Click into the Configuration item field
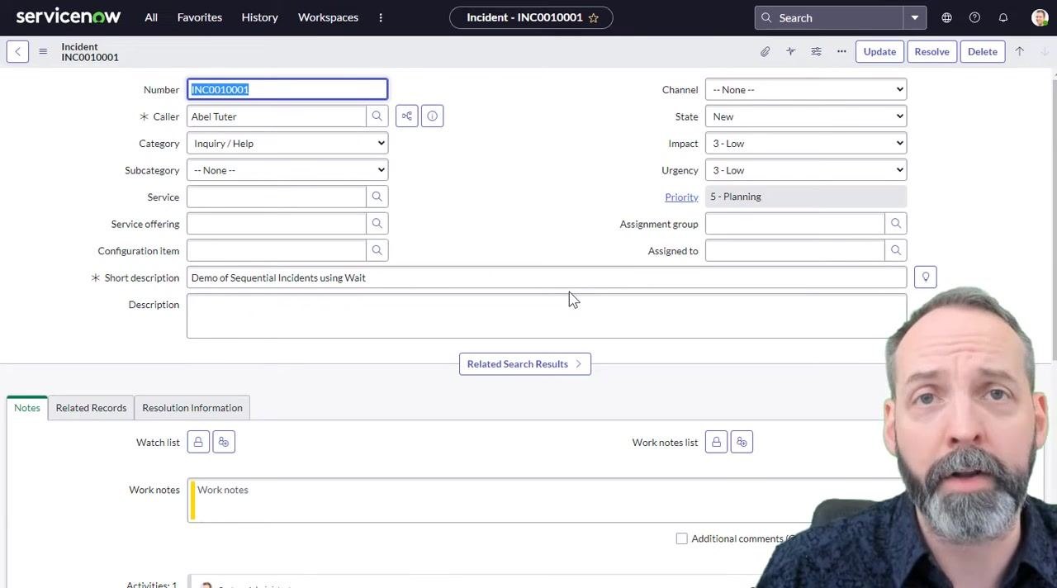1057x588 pixels. click(277, 250)
